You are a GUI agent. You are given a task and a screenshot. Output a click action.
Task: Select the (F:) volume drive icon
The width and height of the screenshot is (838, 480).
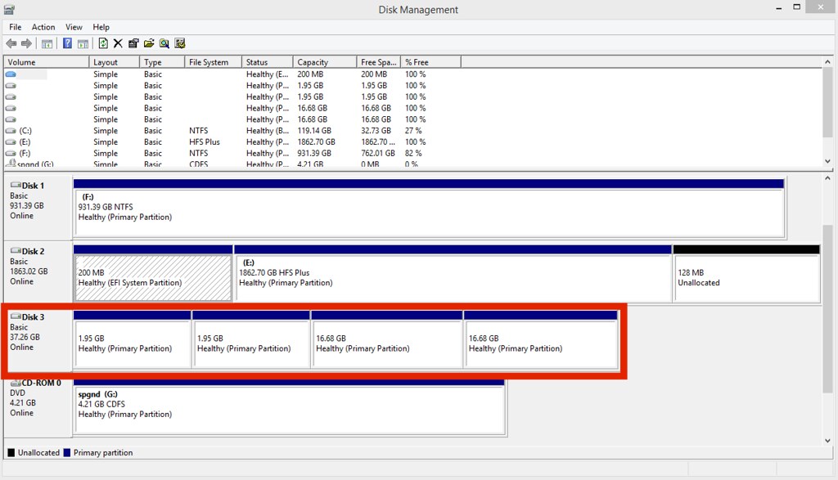11,153
